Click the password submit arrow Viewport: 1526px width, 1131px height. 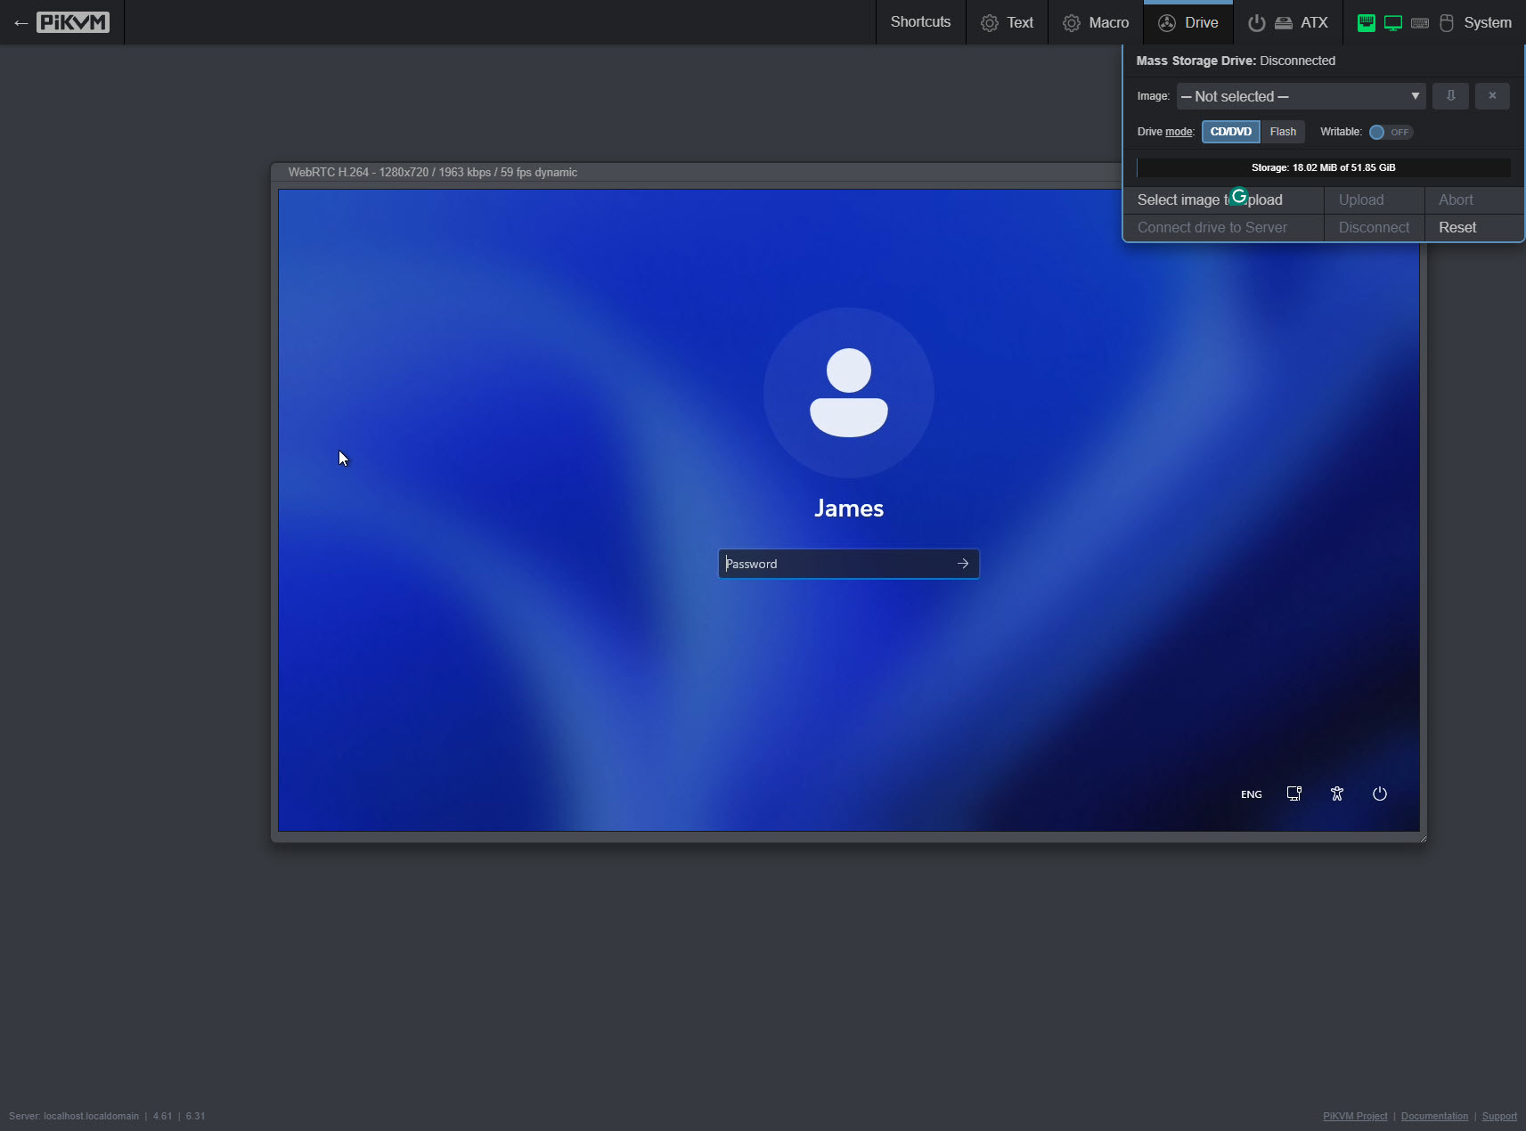(x=962, y=564)
